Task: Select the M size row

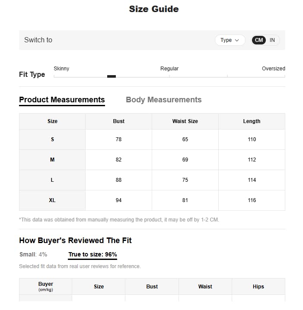Action: pyautogui.click(x=52, y=160)
